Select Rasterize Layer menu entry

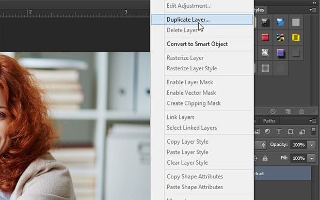point(202,58)
